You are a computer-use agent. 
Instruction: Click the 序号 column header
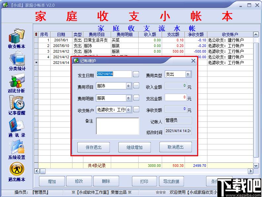coord(44,34)
